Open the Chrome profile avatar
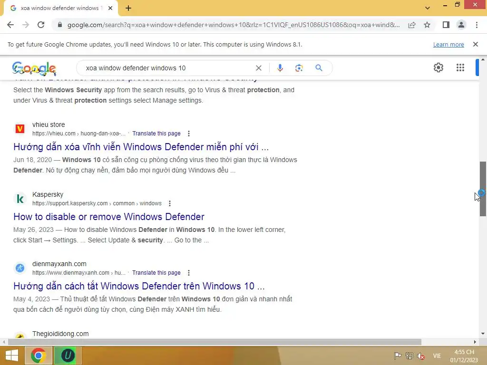 click(x=461, y=25)
